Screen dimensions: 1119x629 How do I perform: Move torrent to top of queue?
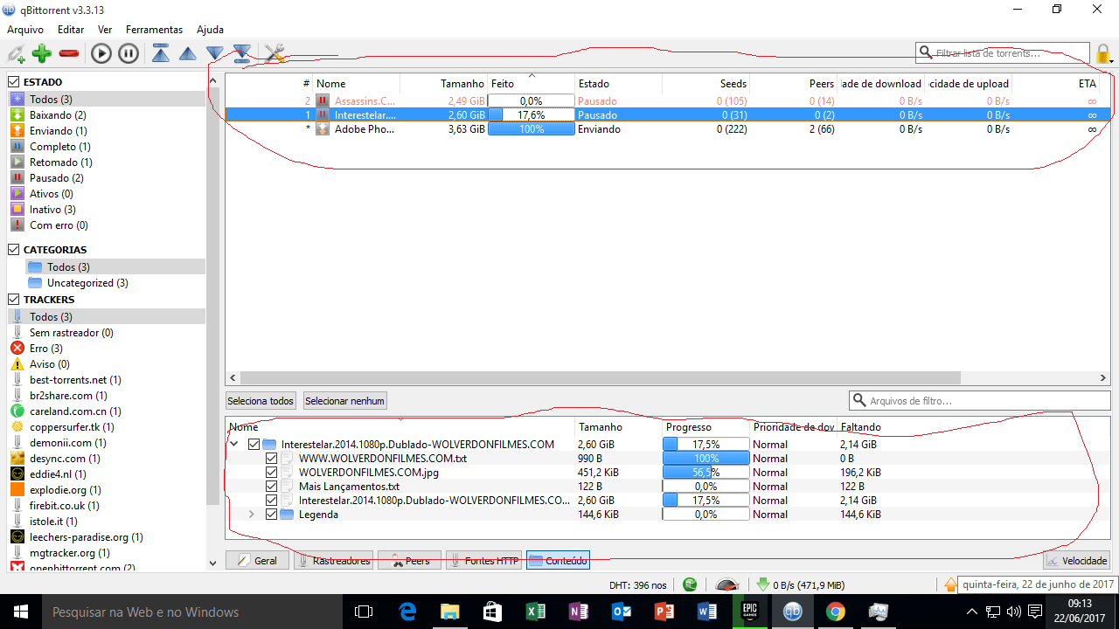click(161, 54)
